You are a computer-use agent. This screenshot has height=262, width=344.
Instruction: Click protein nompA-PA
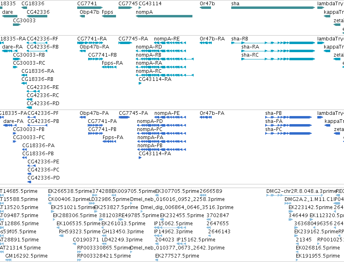[x=161, y=142]
